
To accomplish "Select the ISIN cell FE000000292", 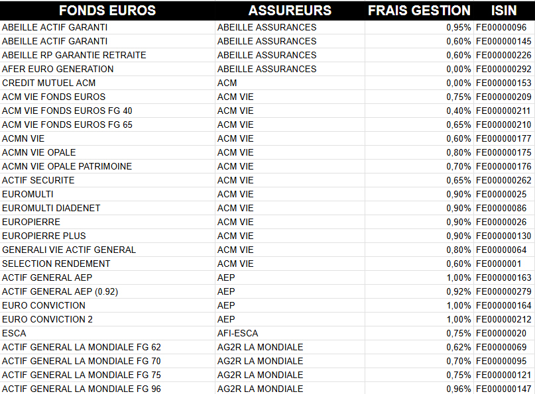I will click(503, 69).
